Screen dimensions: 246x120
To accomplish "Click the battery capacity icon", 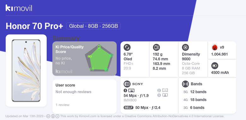I will pos(215,66).
